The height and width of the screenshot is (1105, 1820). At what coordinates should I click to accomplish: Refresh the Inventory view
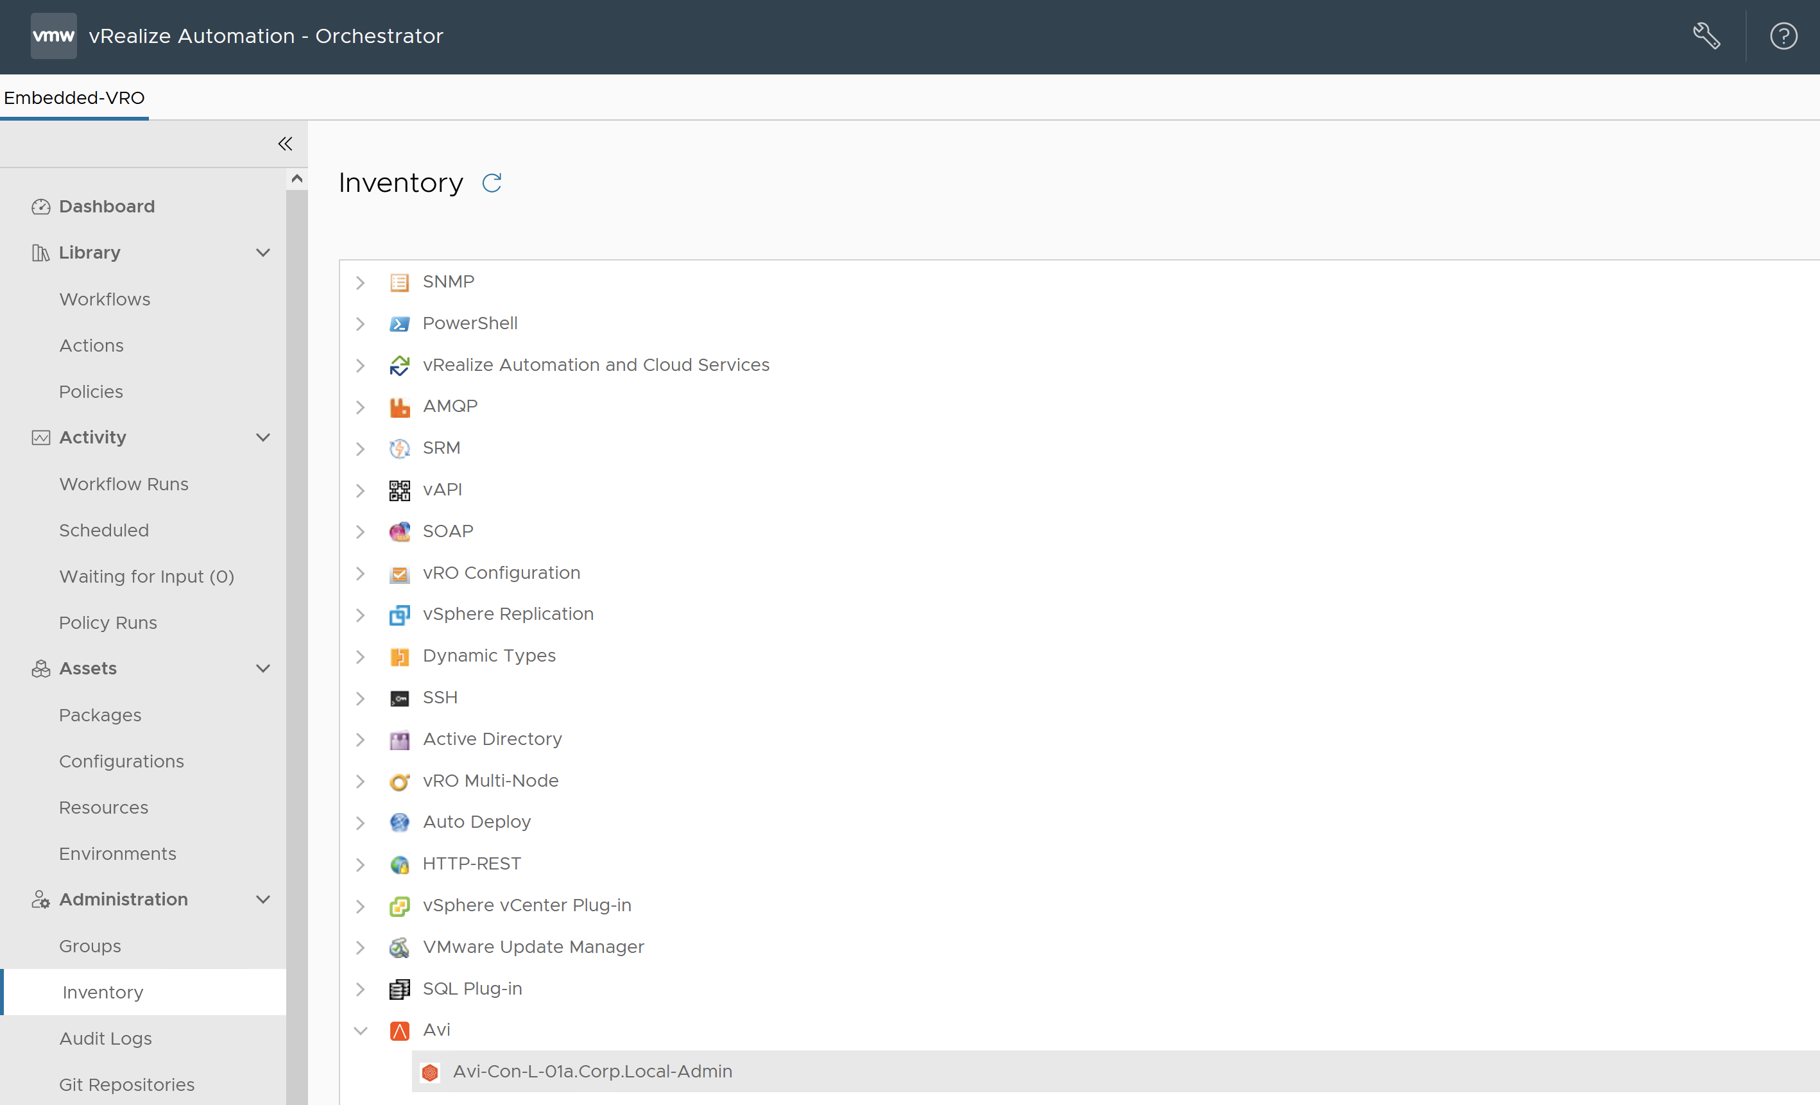[492, 183]
